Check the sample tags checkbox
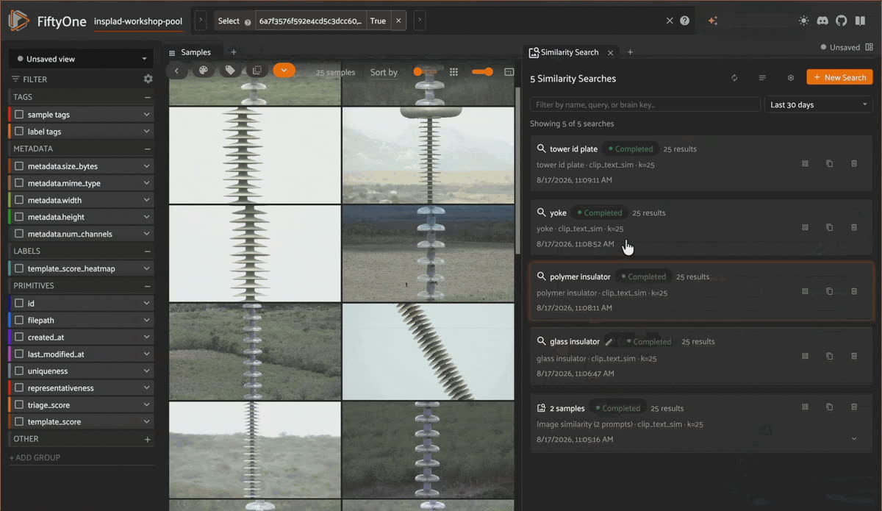Viewport: 882px width, 511px height. point(19,115)
